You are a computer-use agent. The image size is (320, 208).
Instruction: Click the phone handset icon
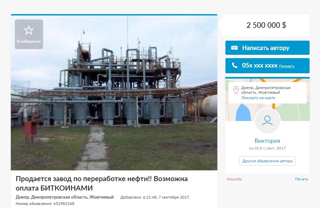[x=235, y=66]
